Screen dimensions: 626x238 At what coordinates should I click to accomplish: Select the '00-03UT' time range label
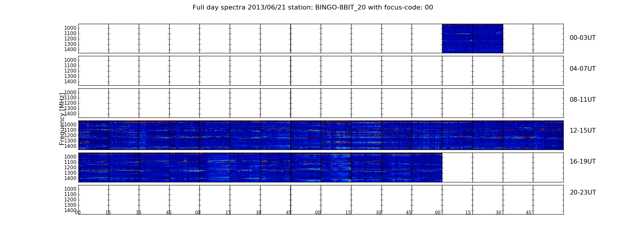[582, 38]
